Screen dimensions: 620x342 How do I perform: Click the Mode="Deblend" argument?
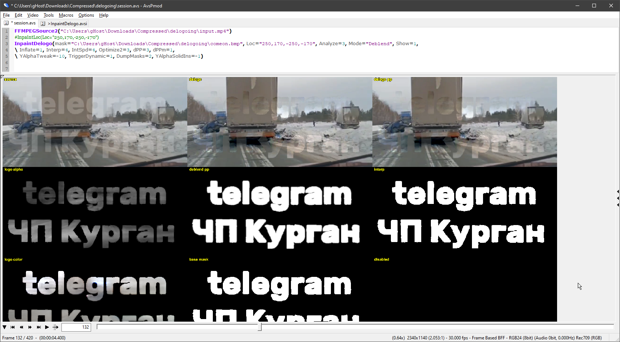[371, 44]
